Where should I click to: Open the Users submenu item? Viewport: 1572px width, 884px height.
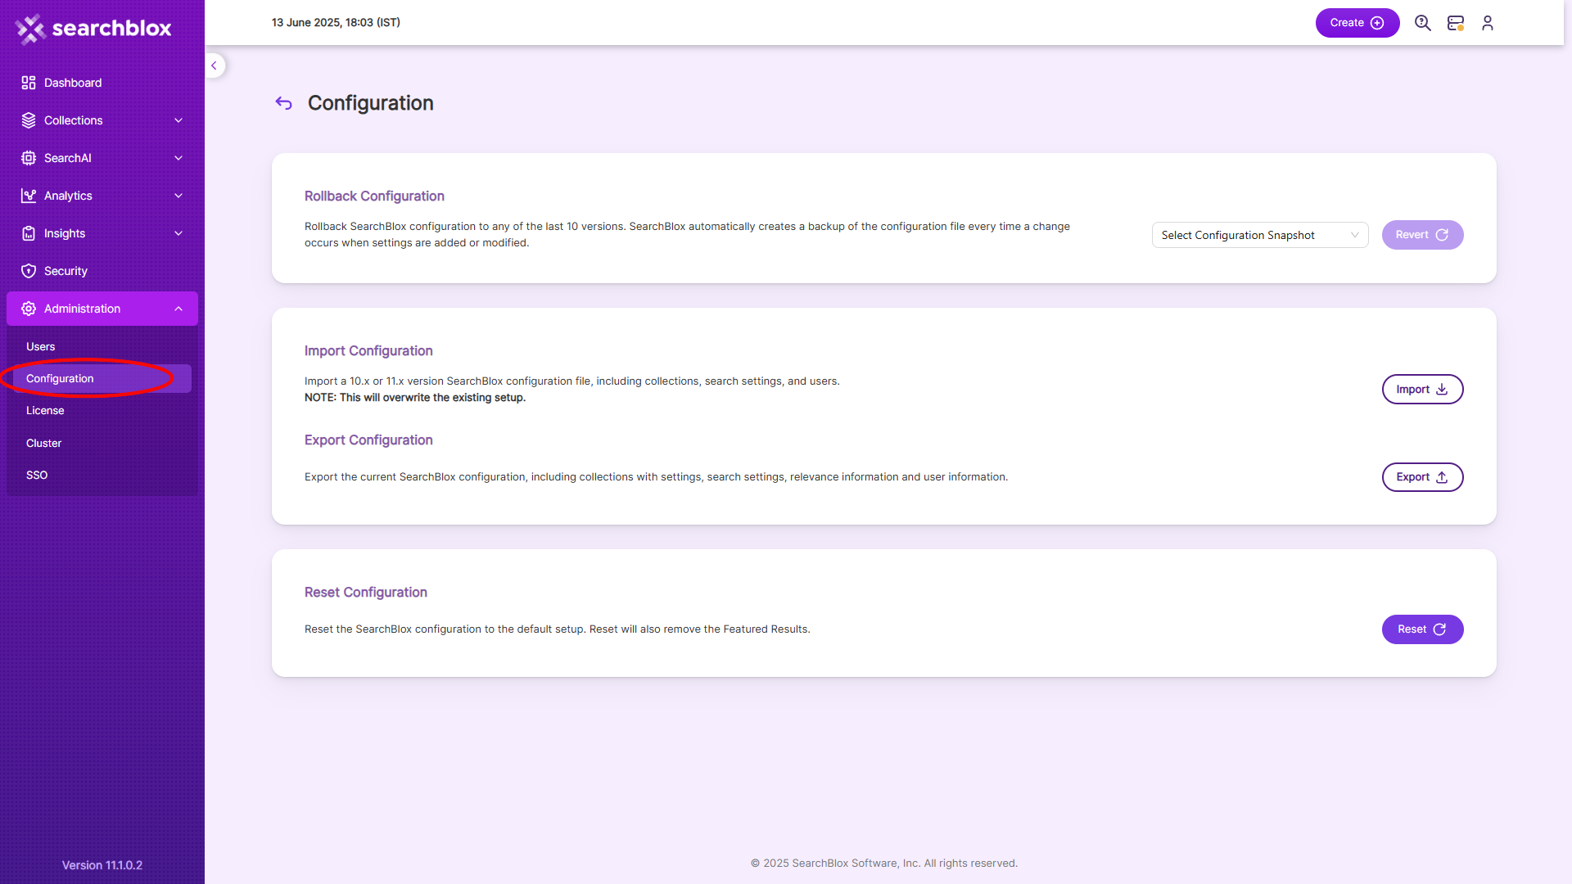pos(102,347)
